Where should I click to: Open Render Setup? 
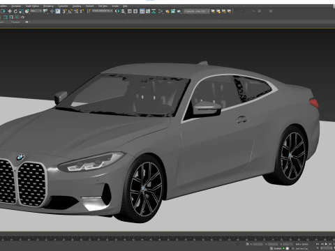click(167, 11)
